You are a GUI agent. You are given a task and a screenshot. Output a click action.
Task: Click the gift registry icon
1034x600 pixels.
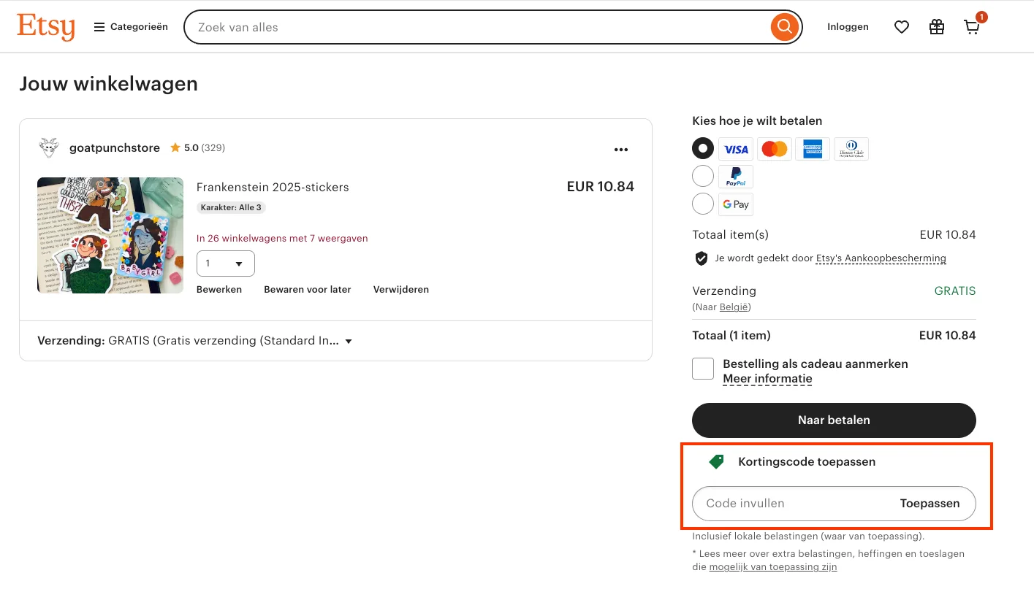tap(936, 26)
